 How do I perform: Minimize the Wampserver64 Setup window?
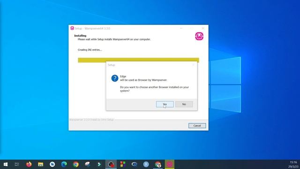click(x=181, y=28)
